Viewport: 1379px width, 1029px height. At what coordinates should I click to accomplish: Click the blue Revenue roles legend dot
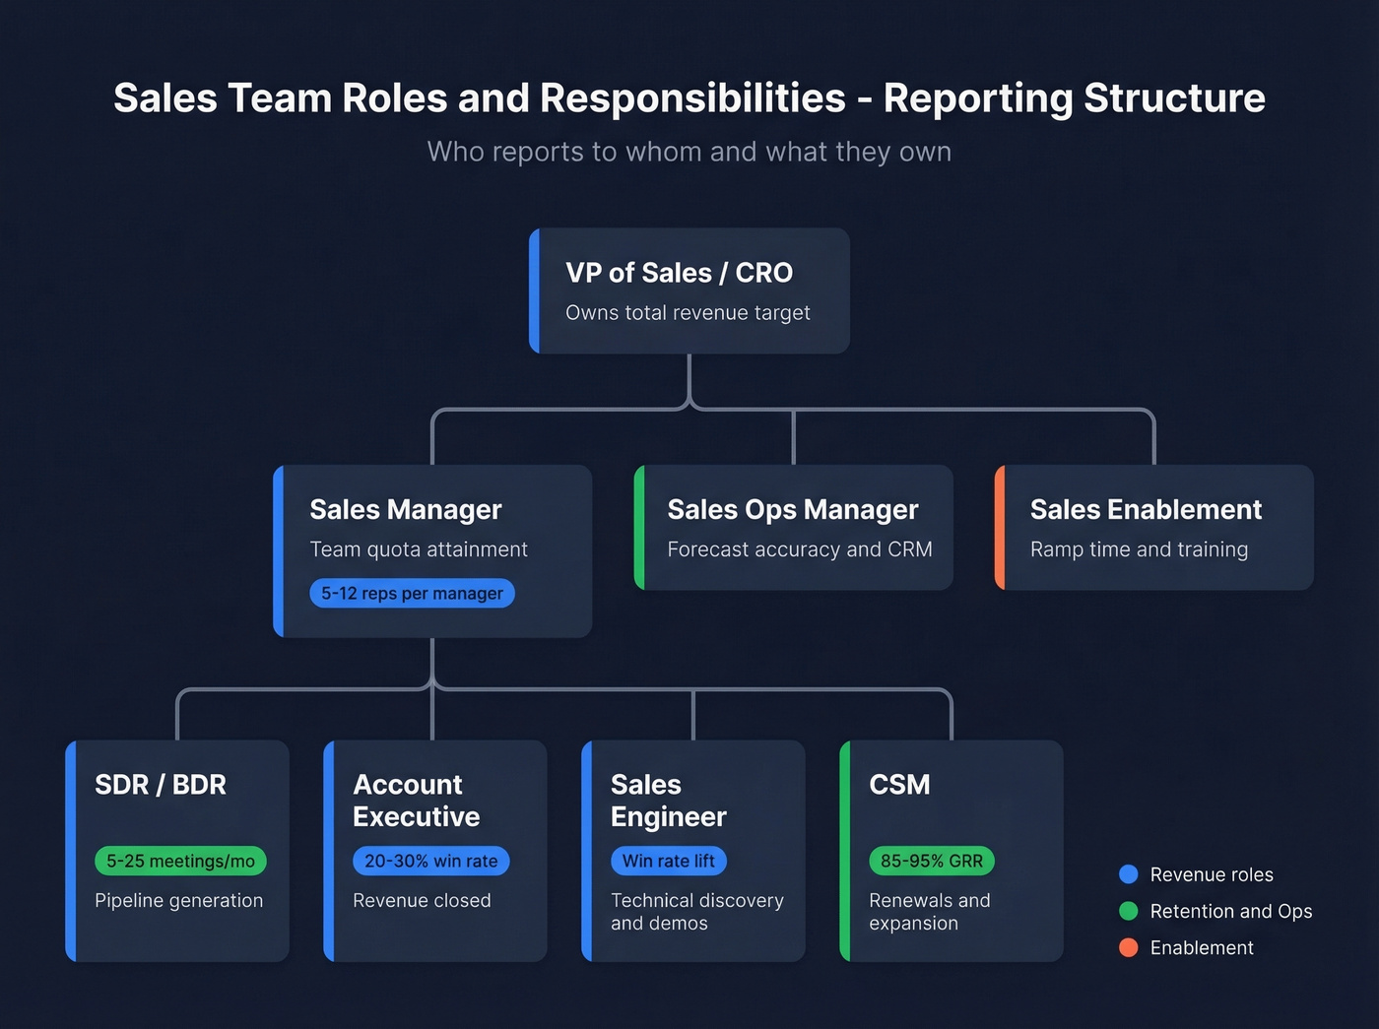point(1129,874)
